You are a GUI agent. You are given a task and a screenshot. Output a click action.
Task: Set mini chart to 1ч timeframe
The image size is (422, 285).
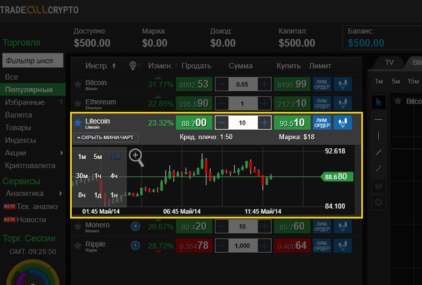(98, 176)
